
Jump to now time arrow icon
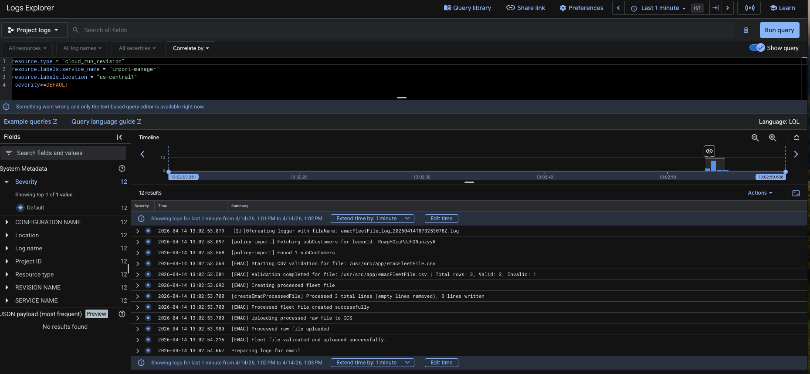click(x=715, y=8)
